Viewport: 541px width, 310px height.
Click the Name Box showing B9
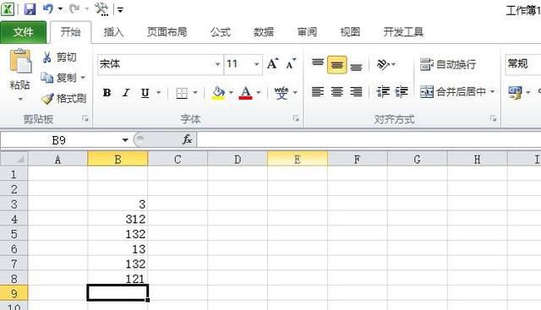(x=58, y=140)
